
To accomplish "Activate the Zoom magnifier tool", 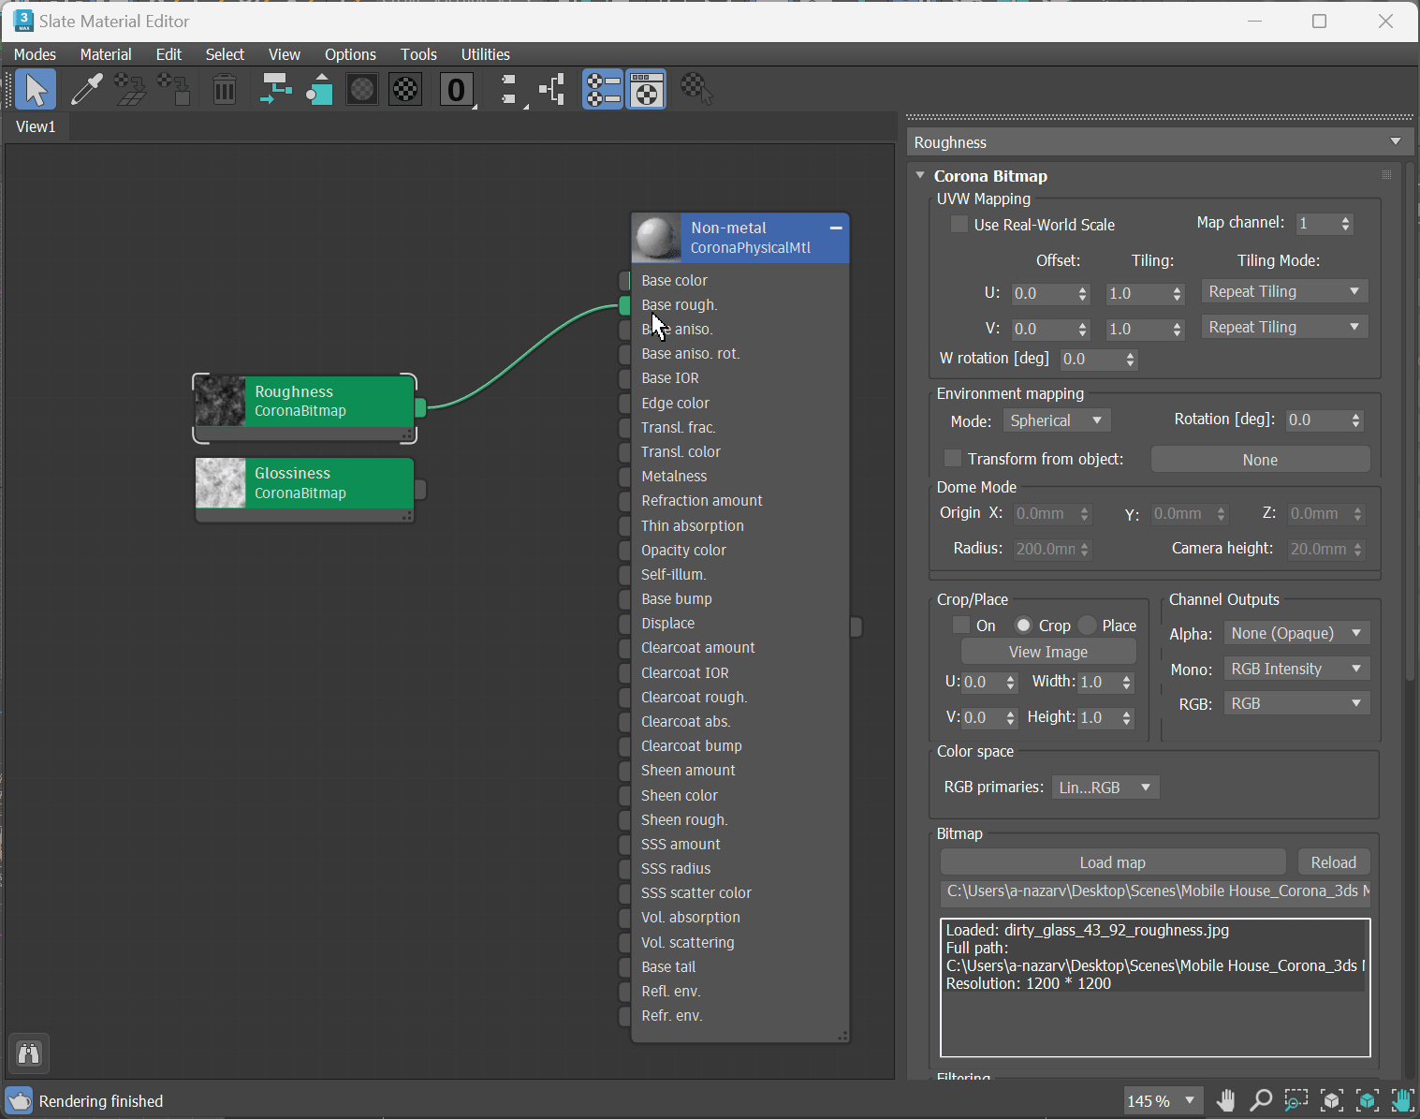I will [1261, 1100].
